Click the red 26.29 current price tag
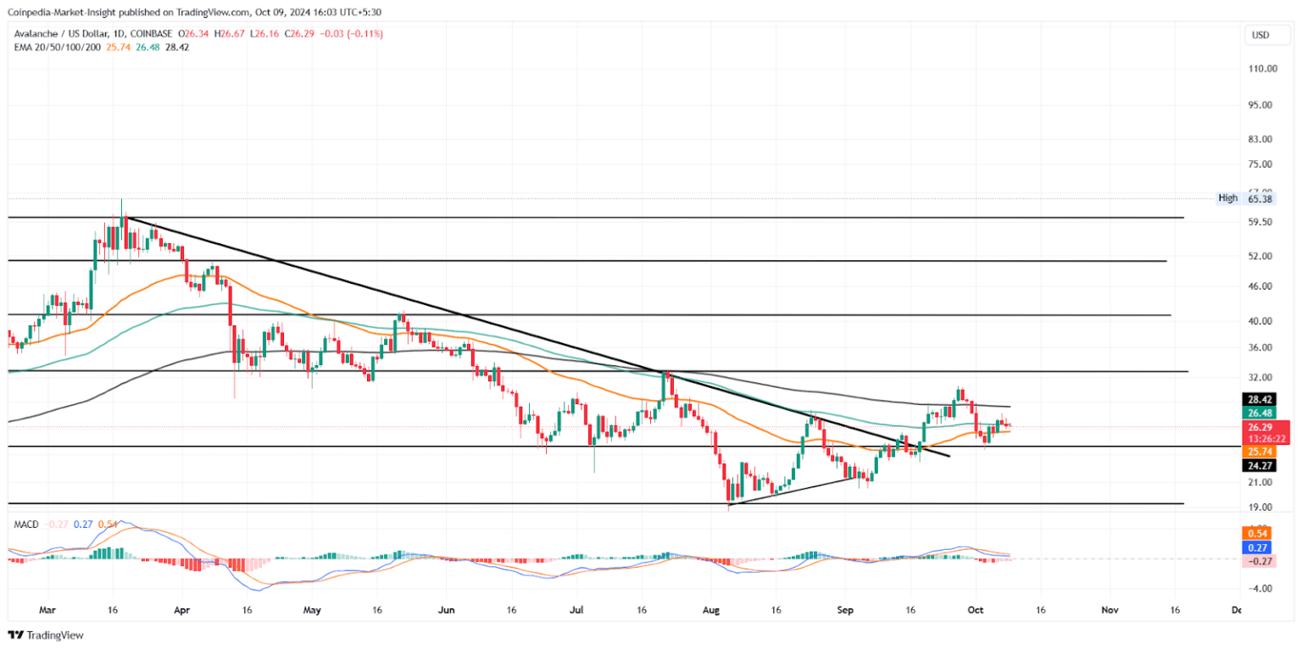This screenshot has width=1302, height=649. [x=1267, y=433]
